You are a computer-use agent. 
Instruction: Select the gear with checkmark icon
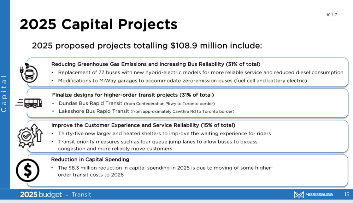click(30, 136)
